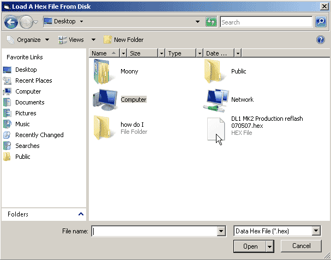Select the Moony user folder icon

[x=103, y=71]
